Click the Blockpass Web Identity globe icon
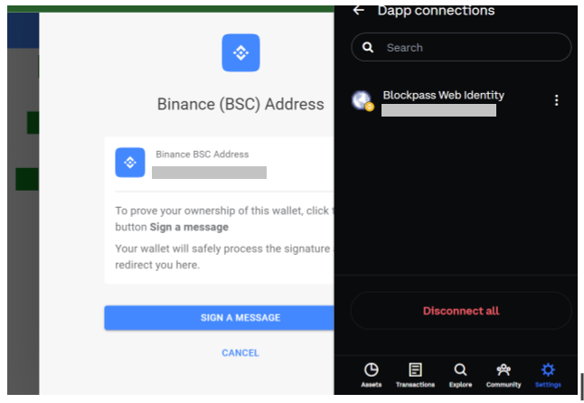Screen dimensions: 584x403 coord(363,100)
